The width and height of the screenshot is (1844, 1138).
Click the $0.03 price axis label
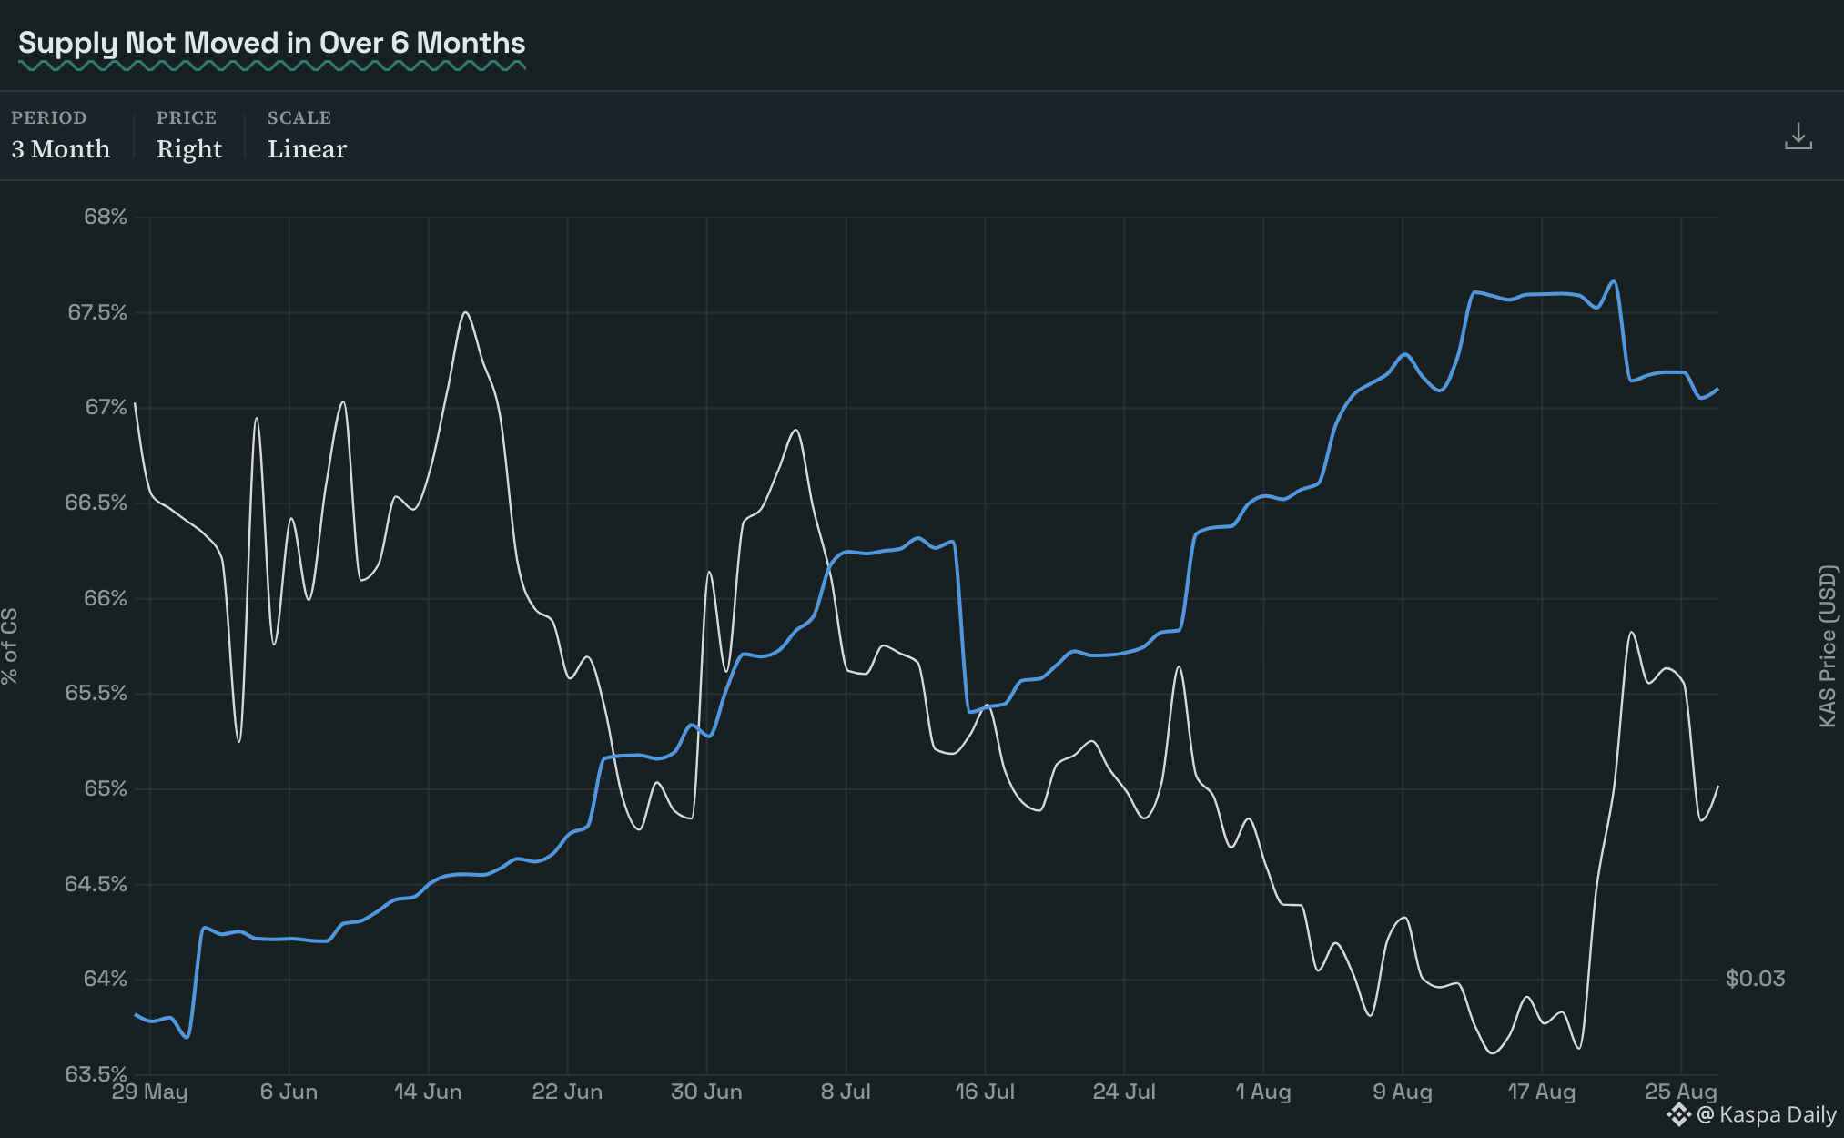pos(1755,979)
